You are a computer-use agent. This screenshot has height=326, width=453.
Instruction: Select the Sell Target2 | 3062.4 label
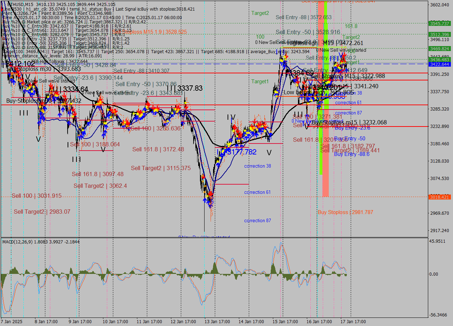[x=100, y=186]
